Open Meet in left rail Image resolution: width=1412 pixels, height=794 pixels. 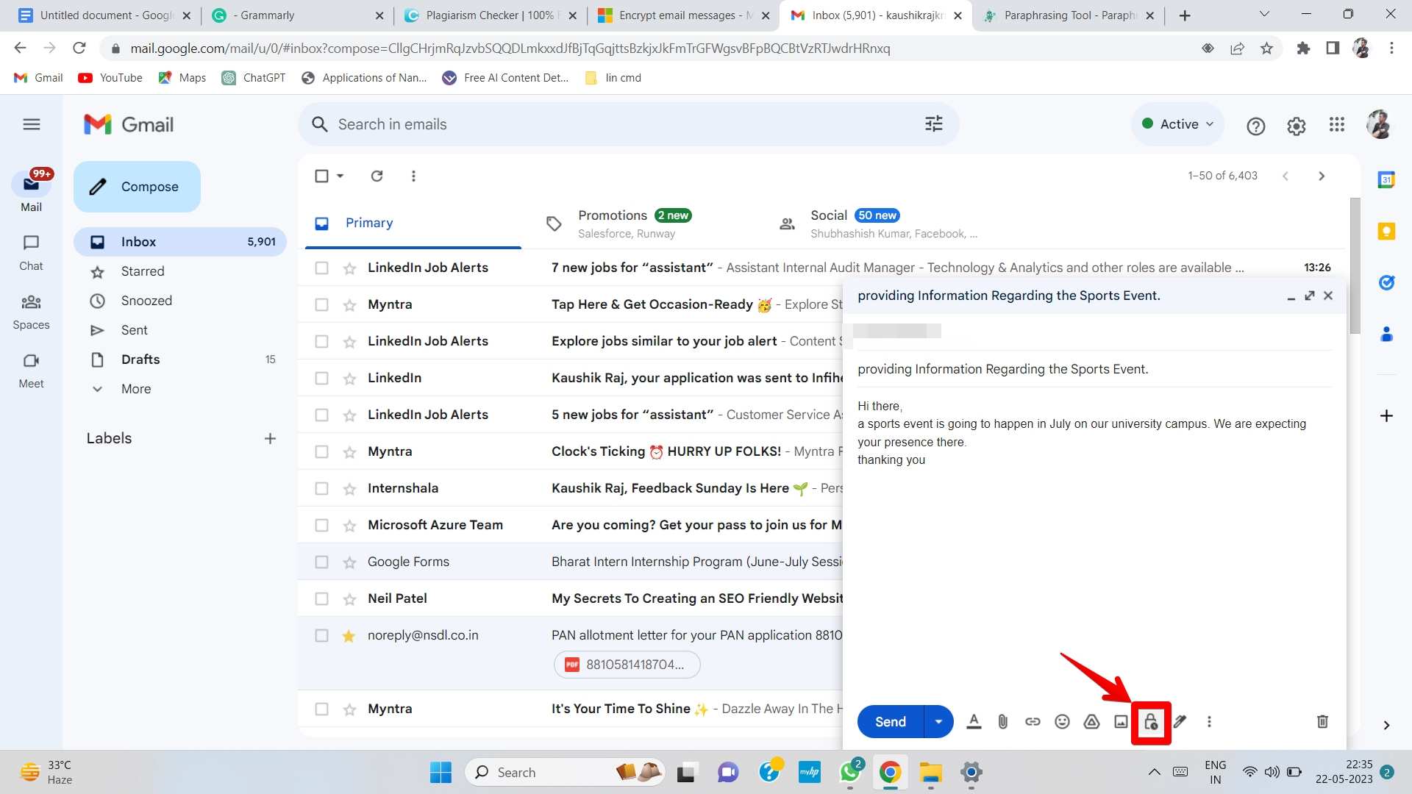[31, 371]
